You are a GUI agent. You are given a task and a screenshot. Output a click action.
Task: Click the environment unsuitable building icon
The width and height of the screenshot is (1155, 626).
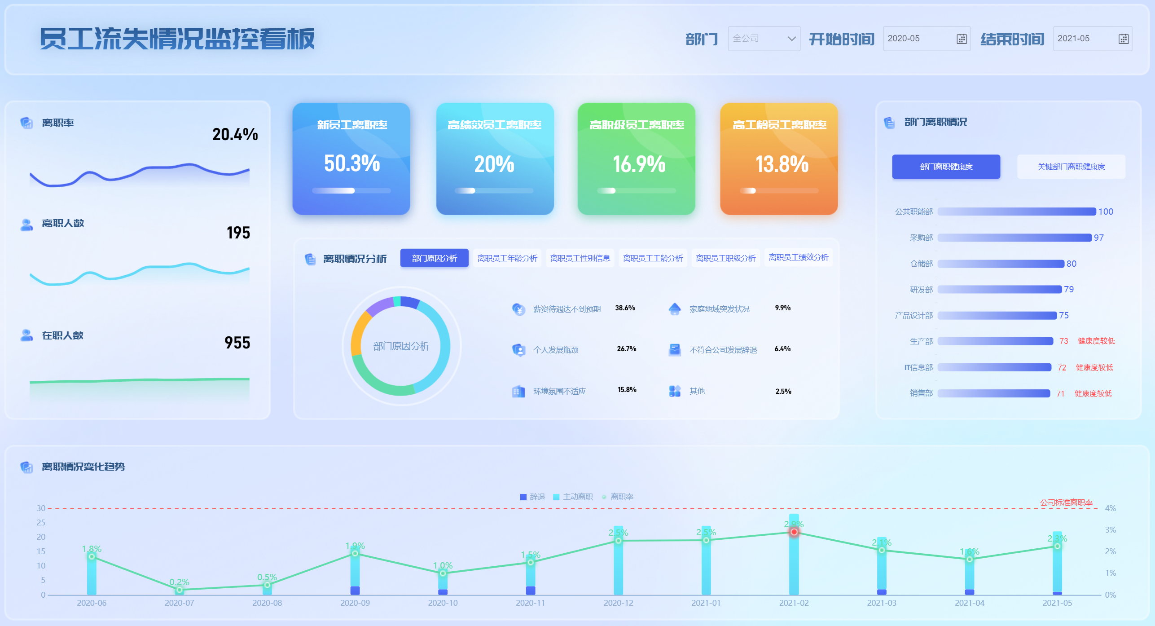518,391
